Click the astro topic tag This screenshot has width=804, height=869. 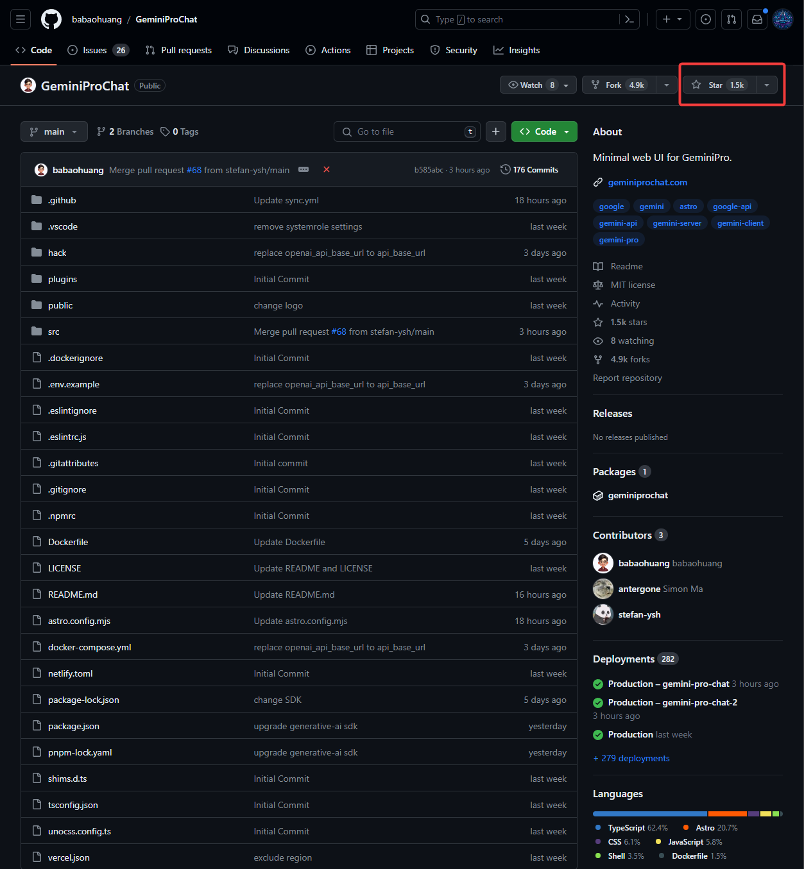[689, 207]
